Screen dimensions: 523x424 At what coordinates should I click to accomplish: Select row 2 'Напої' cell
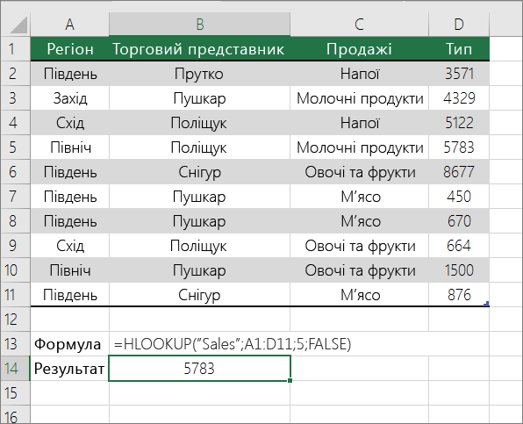pyautogui.click(x=359, y=74)
